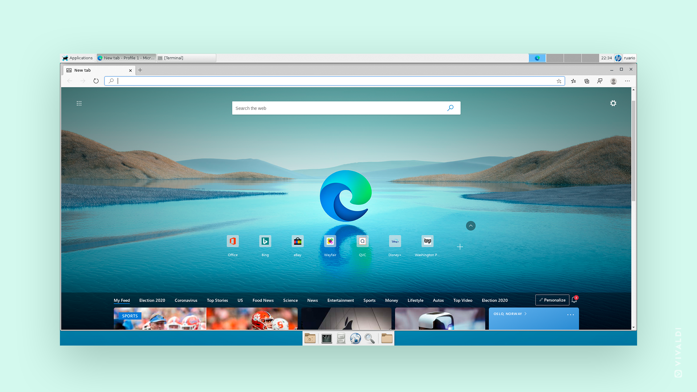Click the Search the web input field
The image size is (697, 392).
tap(345, 108)
